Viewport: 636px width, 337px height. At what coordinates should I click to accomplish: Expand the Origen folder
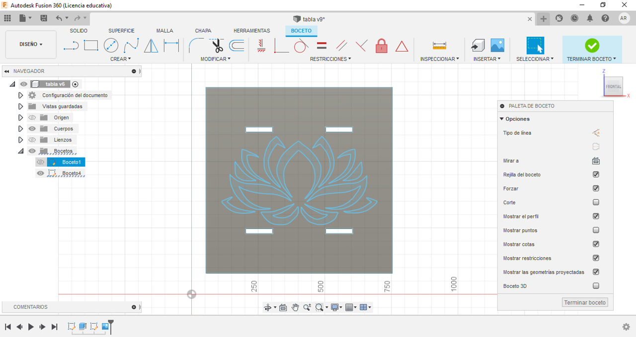coord(20,117)
